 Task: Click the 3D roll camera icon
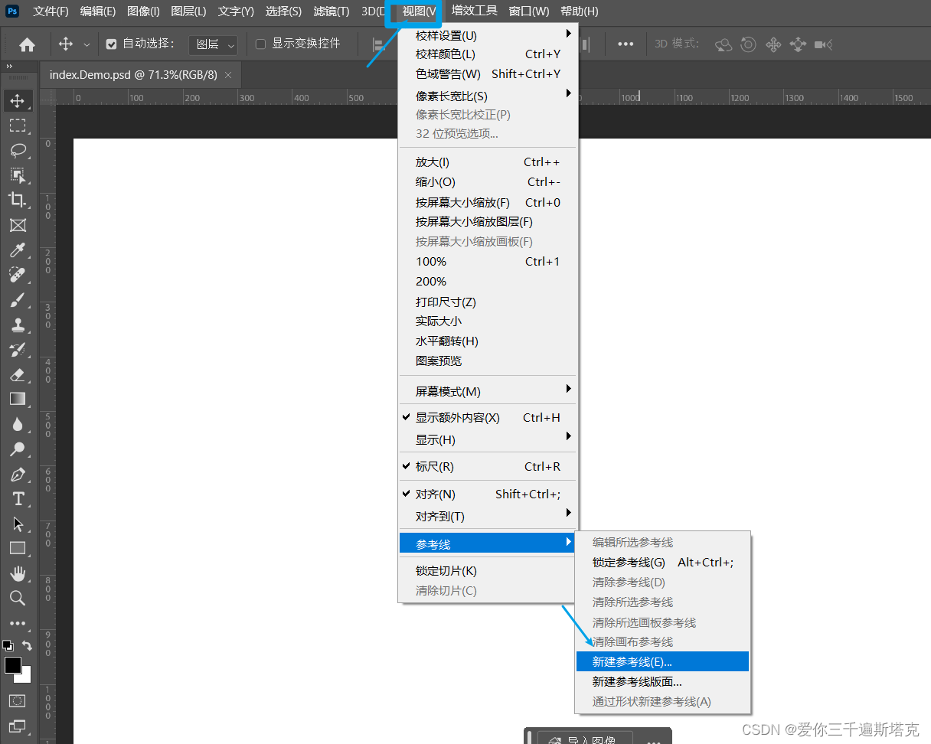coord(749,44)
